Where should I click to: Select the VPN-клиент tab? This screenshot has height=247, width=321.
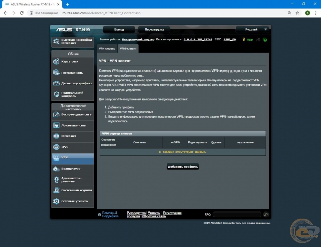click(x=128, y=49)
